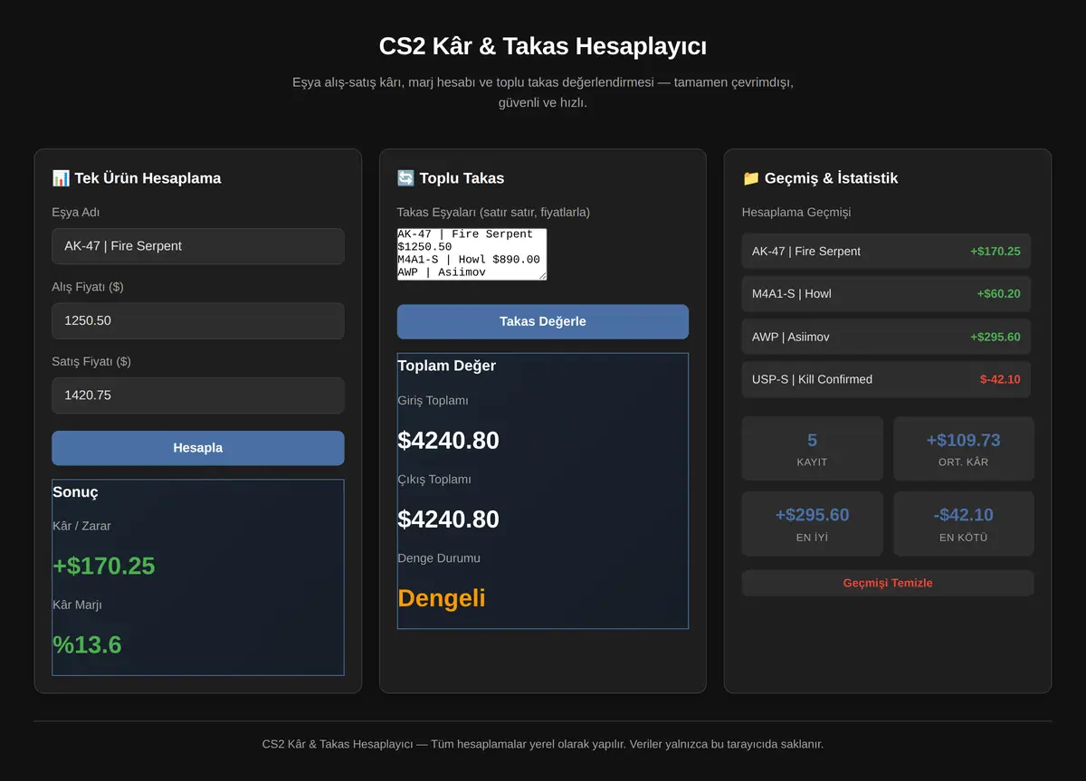Focus the Satış Fiyatı input field
Image resolution: width=1086 pixels, height=781 pixels.
point(198,395)
